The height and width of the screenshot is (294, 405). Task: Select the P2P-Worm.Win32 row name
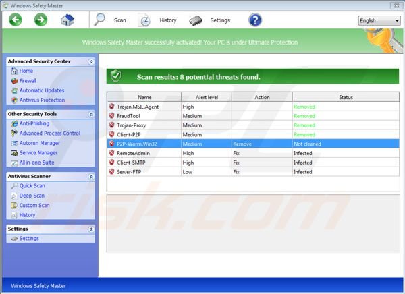136,144
